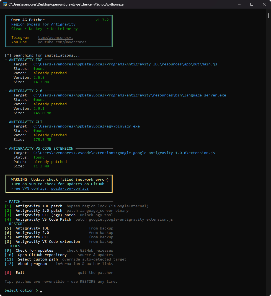Click 'bypass region lock (isGoogleInternal)' description
The image size is (271, 296).
point(107,206)
